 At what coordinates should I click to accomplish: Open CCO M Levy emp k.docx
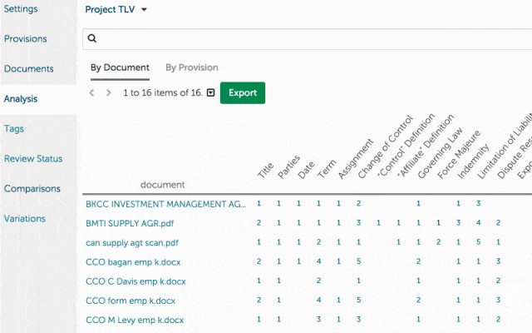[x=134, y=320]
